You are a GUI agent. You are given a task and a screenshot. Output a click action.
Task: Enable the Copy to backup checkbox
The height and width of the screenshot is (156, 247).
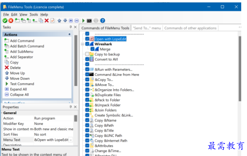[87, 54]
